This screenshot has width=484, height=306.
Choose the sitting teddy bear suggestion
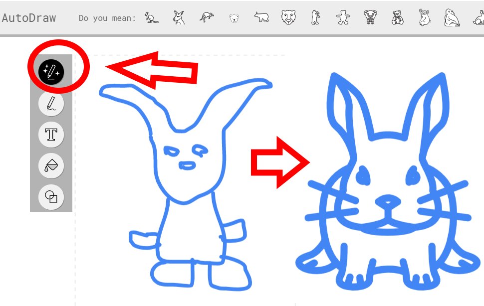397,17
